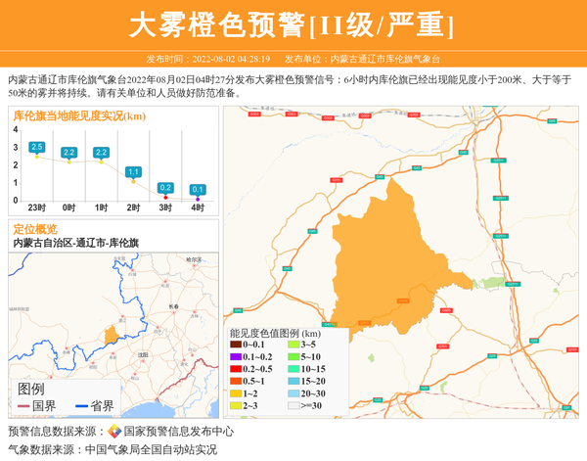
Task: Click the 2.2 km data label at 0时
Action: click(69, 153)
